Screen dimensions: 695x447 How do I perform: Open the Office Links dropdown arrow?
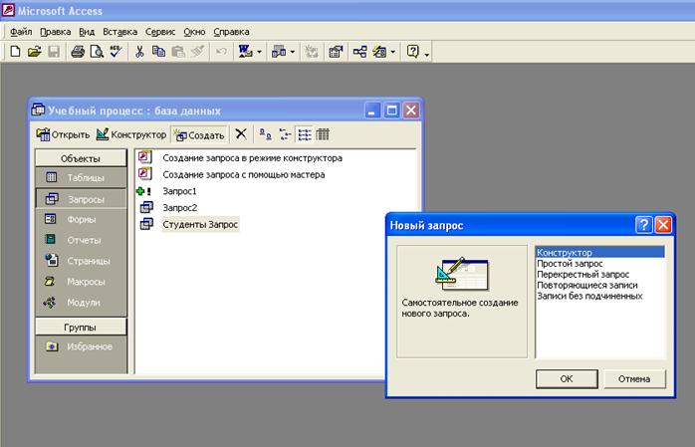coord(259,53)
